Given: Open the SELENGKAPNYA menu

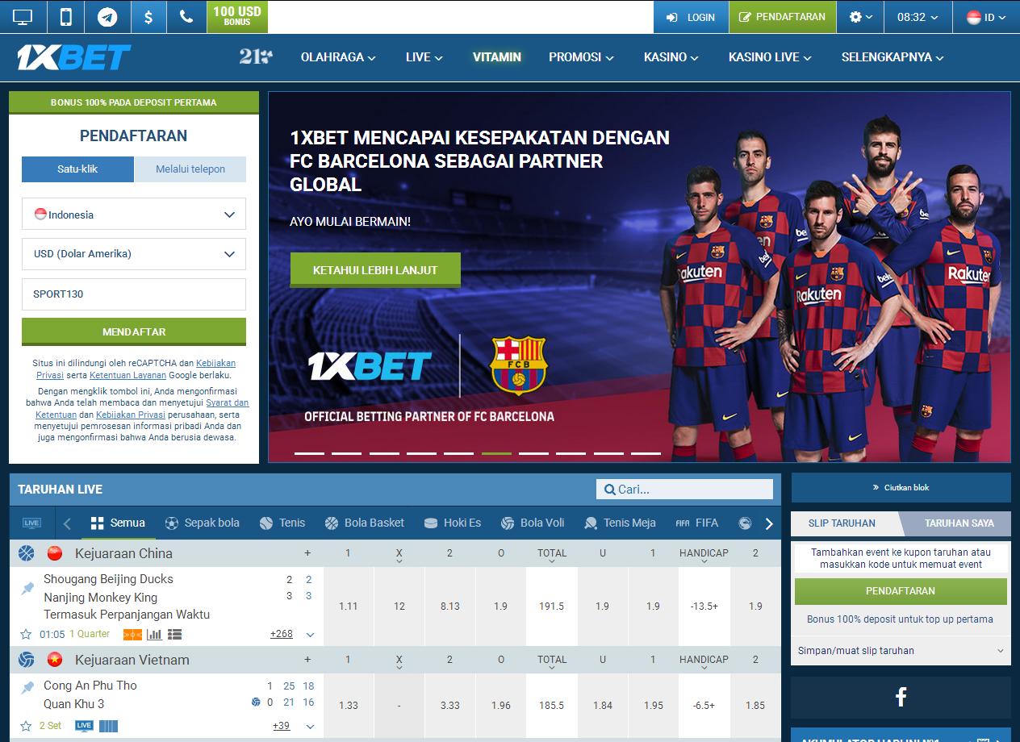Looking at the screenshot, I should [x=892, y=57].
